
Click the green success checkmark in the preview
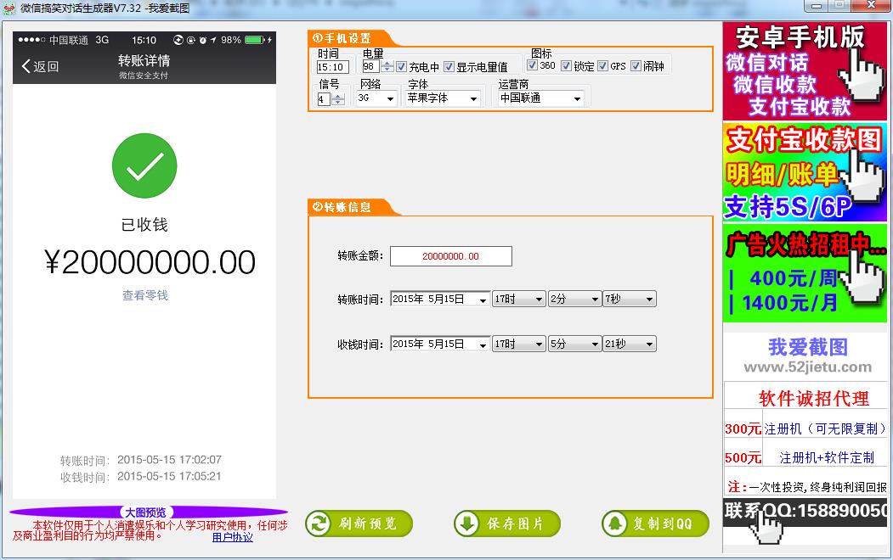[x=144, y=165]
